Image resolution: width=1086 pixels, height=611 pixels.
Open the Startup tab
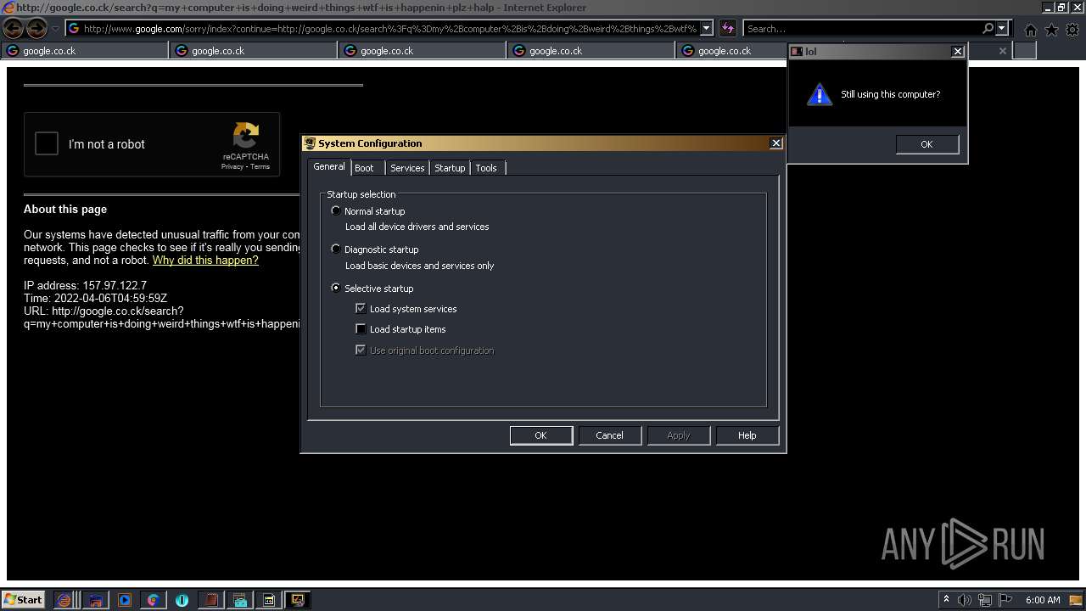450,168
